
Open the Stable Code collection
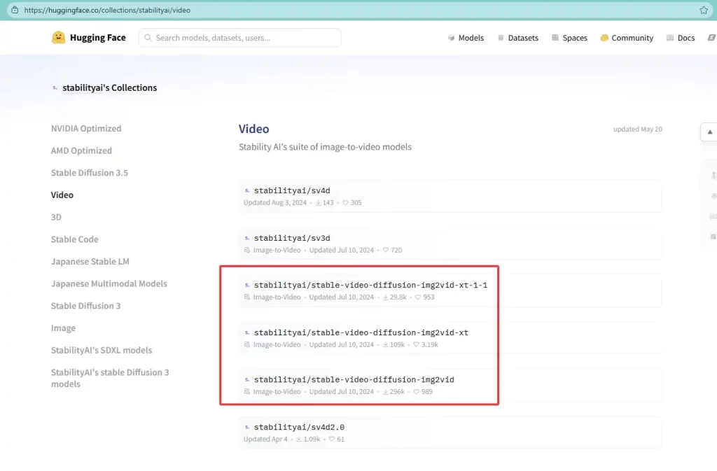(x=74, y=239)
